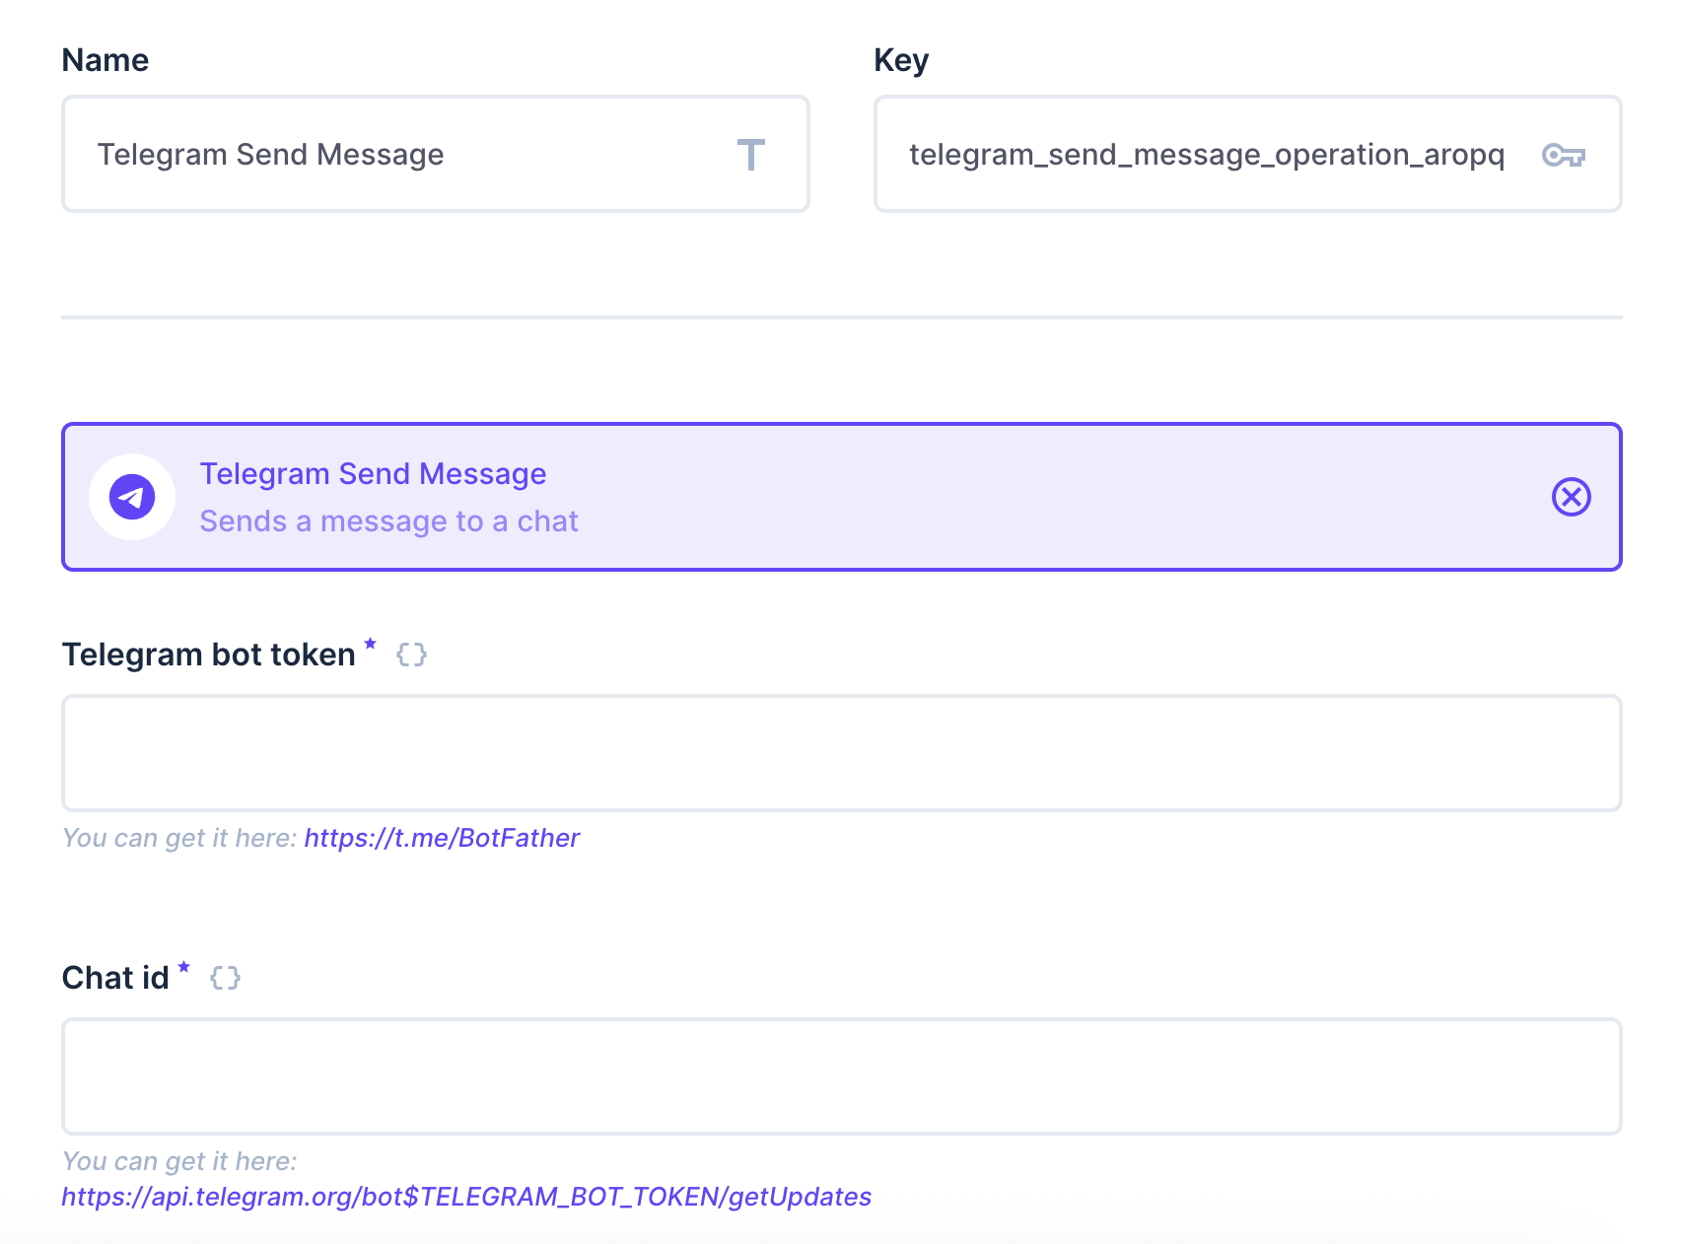1682x1244 pixels.
Task: Open the https://t.me/BotFather link
Action: 442,838
